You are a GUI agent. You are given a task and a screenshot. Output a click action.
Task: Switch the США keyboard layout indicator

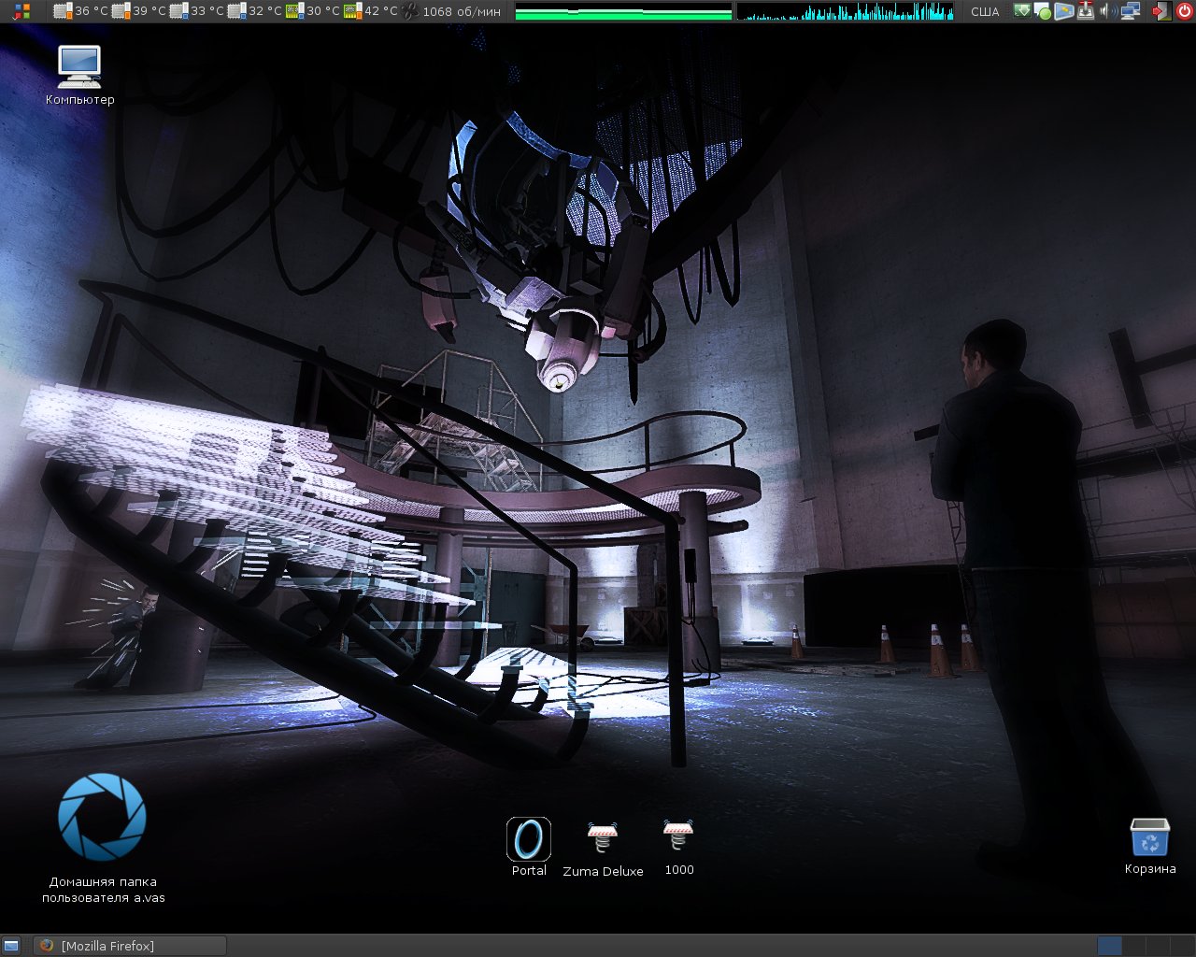[985, 11]
